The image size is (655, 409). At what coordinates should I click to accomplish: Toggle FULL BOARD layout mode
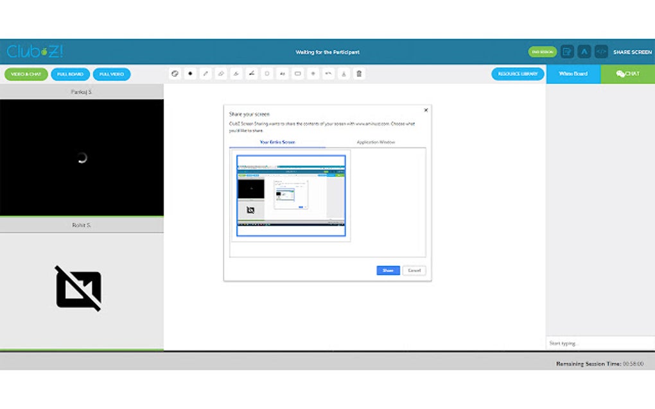(x=70, y=74)
